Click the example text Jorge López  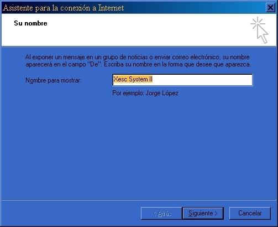[x=162, y=93]
